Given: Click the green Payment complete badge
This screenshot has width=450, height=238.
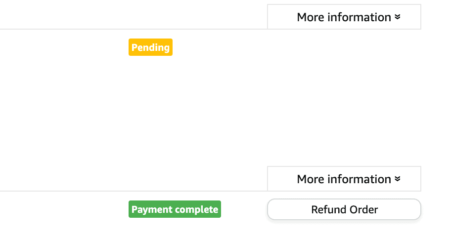Looking at the screenshot, I should click(175, 209).
